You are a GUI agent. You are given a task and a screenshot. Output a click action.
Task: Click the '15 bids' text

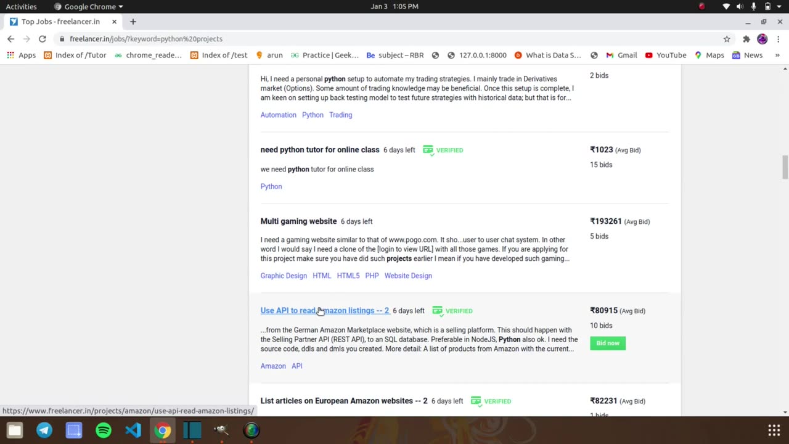pyautogui.click(x=601, y=165)
